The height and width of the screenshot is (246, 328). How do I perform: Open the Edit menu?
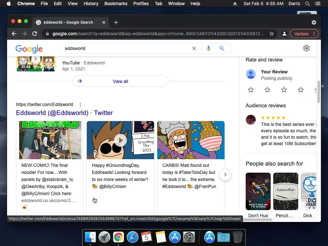(x=58, y=4)
